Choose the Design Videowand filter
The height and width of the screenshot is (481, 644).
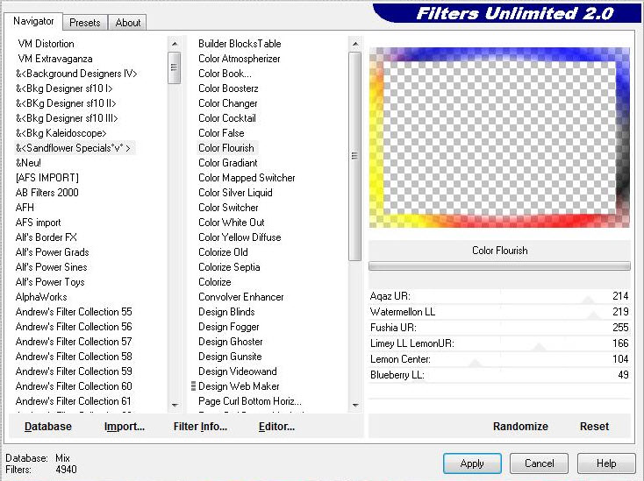tap(238, 371)
